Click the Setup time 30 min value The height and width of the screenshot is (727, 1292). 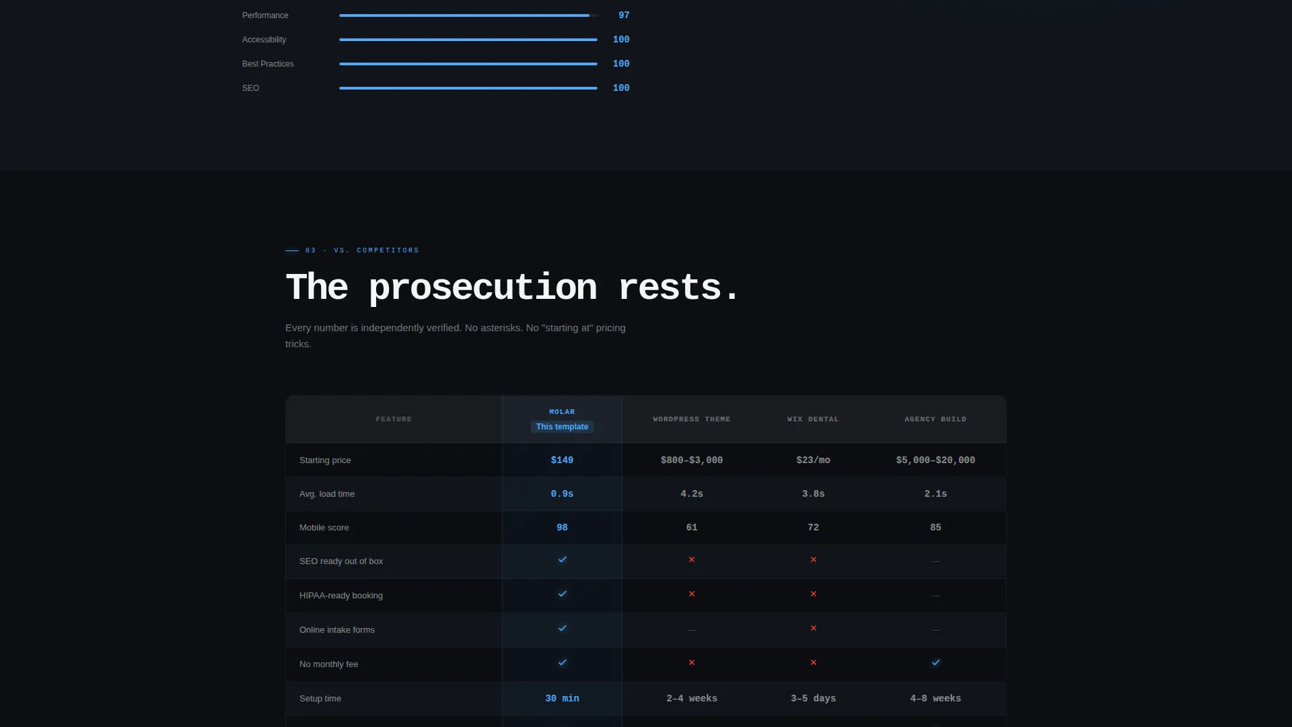click(x=562, y=699)
